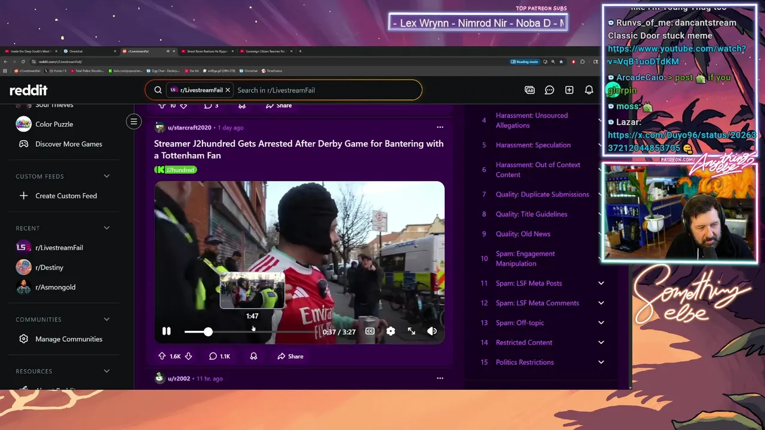Give award to J2hundred post
This screenshot has width=765, height=430.
coord(253,357)
